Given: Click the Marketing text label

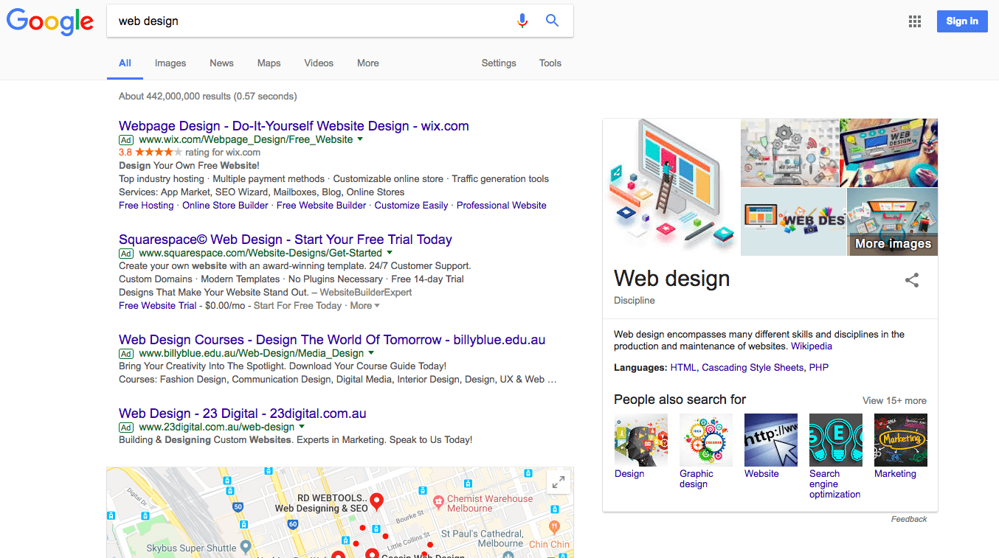Looking at the screenshot, I should click(895, 474).
